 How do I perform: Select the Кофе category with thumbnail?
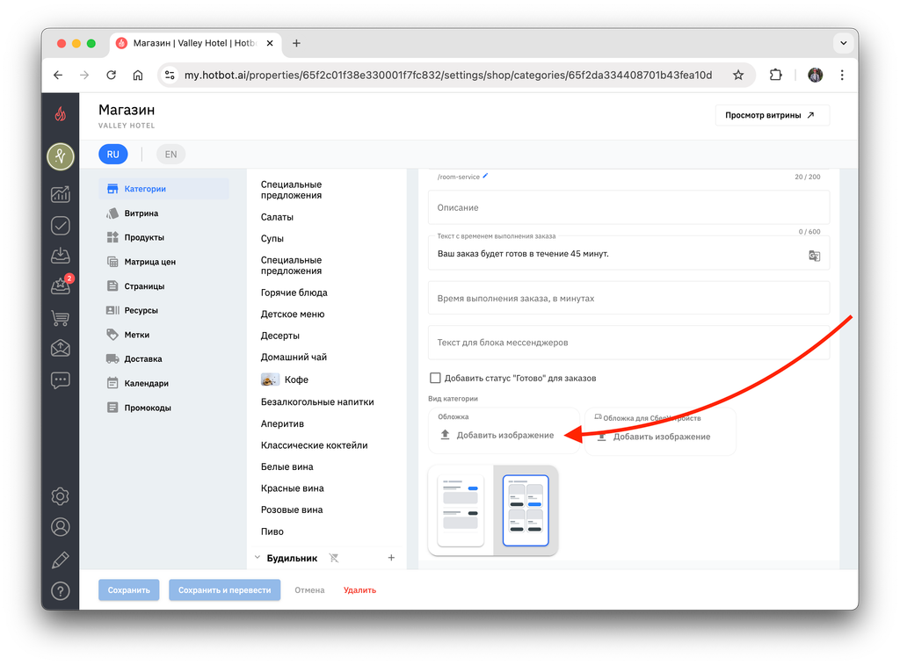[x=285, y=379]
